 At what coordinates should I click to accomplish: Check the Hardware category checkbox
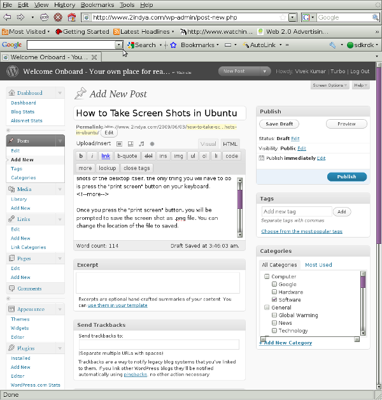[x=274, y=292]
